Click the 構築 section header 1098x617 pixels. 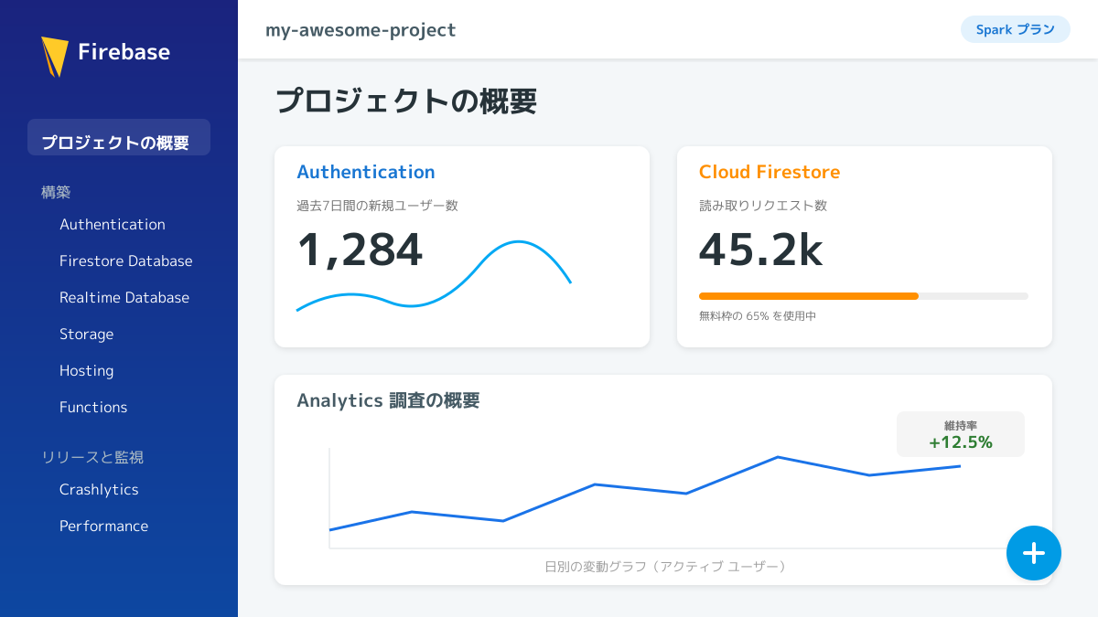point(56,192)
